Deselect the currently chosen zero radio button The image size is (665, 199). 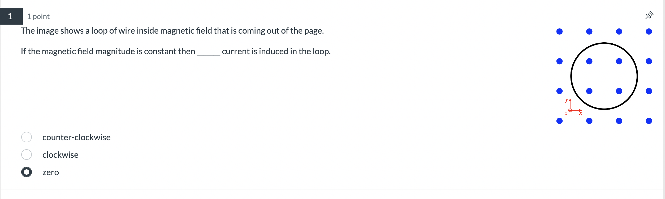(x=27, y=172)
